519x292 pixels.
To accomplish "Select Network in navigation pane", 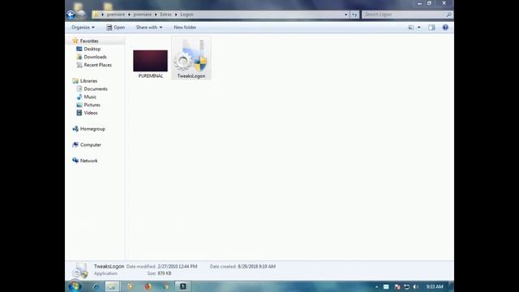I will click(88, 161).
